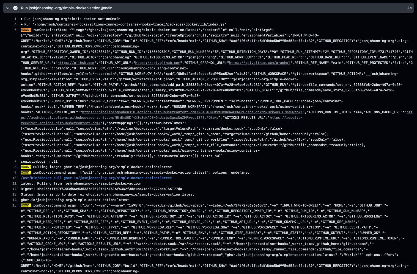This screenshot has width=417, height=274.
Task: Click the HOOK label on Pulling image line
Action: [x=26, y=167]
